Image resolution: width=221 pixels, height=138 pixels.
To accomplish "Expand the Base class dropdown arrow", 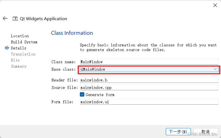I will [215, 69].
